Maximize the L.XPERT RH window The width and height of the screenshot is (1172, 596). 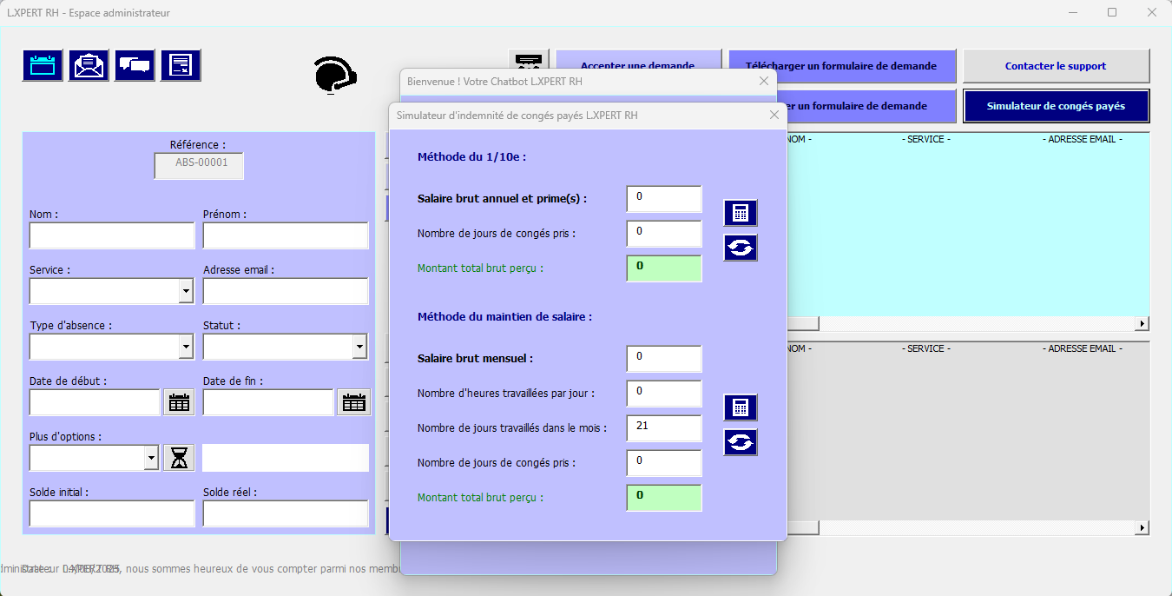[1112, 12]
